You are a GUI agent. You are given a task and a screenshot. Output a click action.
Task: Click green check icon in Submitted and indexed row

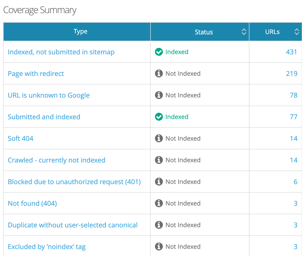(x=159, y=117)
